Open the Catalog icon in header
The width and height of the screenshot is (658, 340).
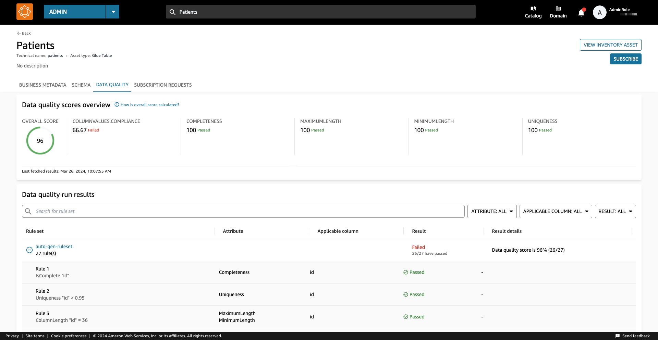533,12
